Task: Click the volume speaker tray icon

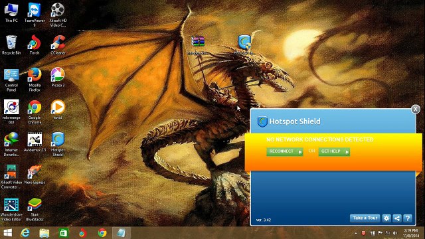Action: [395, 233]
